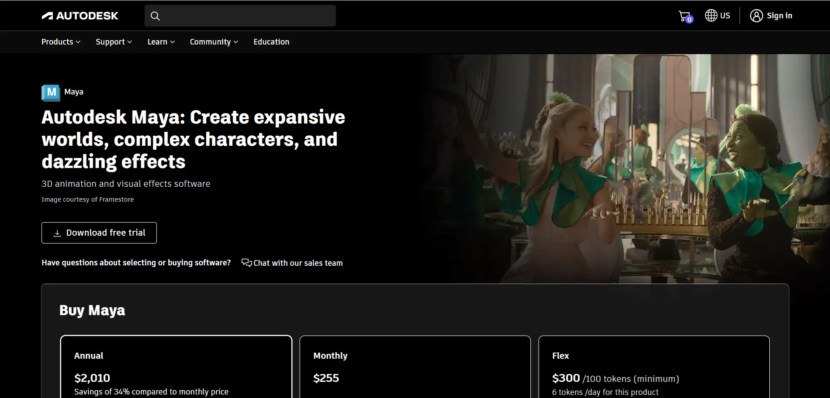830x398 pixels.
Task: Click the chat bubble icon
Action: [x=246, y=263]
